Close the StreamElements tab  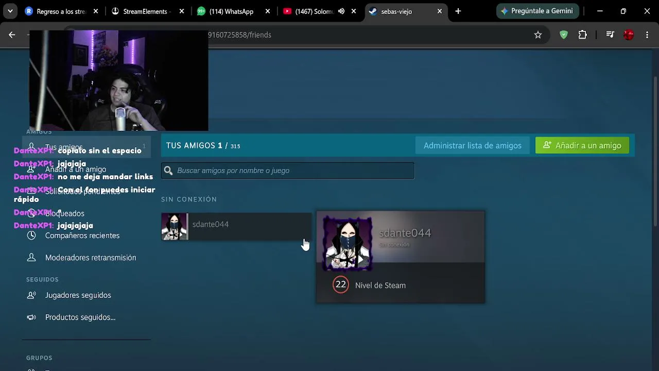click(182, 11)
